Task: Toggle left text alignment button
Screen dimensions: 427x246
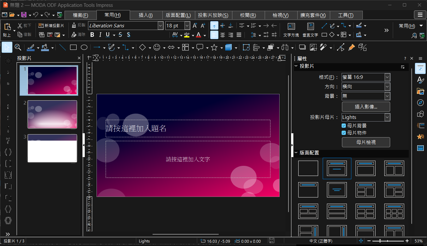Action: click(214, 35)
